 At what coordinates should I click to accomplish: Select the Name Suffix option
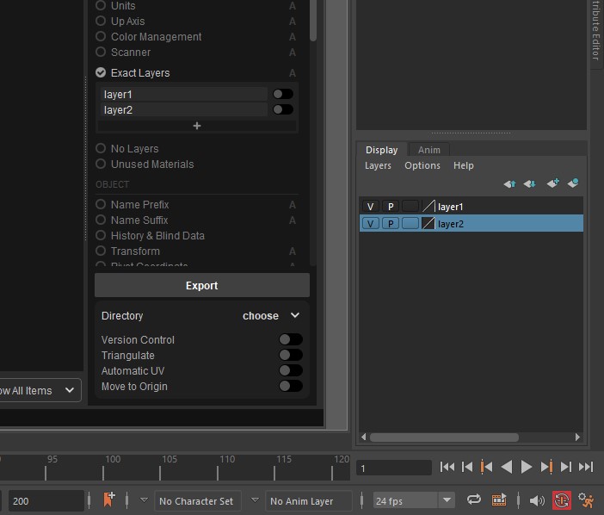101,220
